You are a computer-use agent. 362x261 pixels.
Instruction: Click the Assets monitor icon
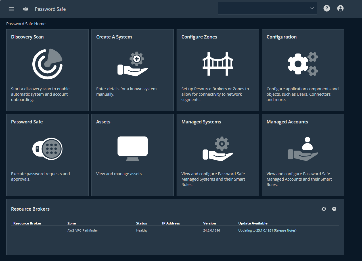[x=132, y=149]
